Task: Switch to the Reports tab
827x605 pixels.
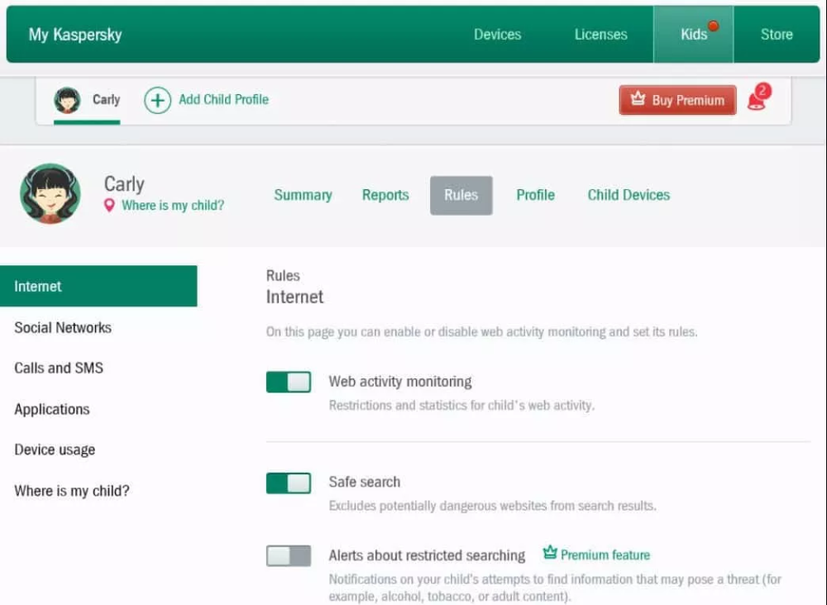Action: pos(385,195)
